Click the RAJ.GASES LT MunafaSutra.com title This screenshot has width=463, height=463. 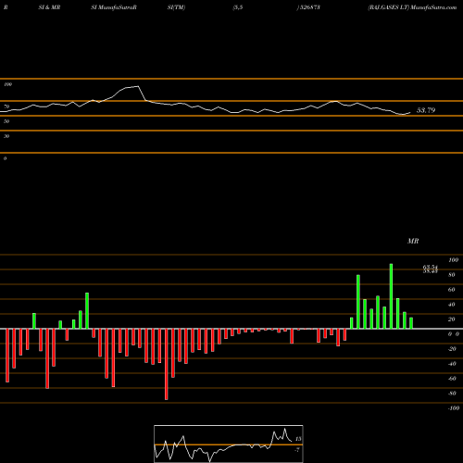(412, 7)
